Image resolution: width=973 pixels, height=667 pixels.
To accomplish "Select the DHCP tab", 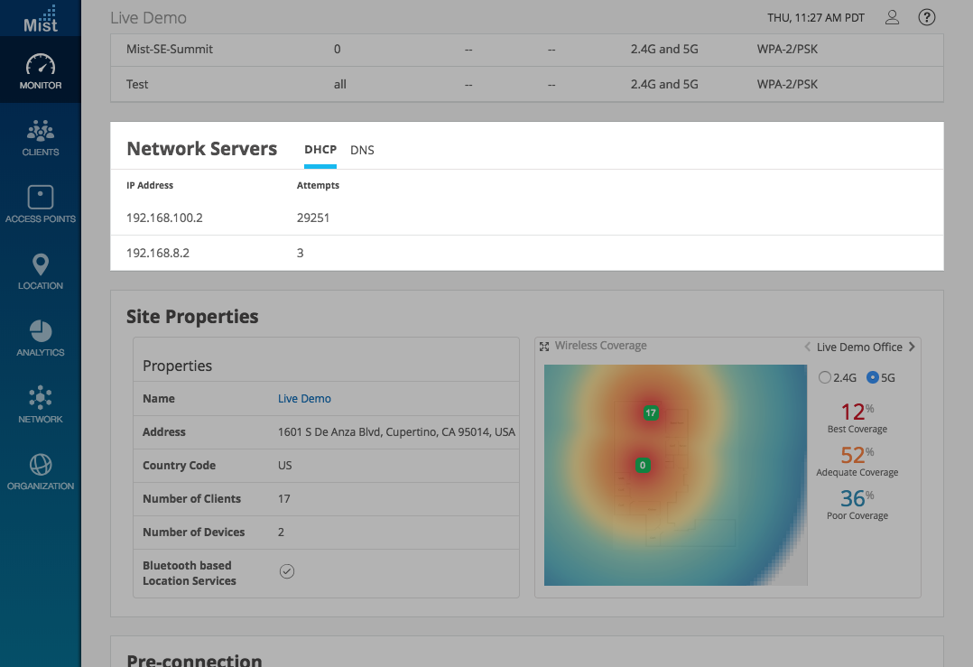I will pos(320,150).
